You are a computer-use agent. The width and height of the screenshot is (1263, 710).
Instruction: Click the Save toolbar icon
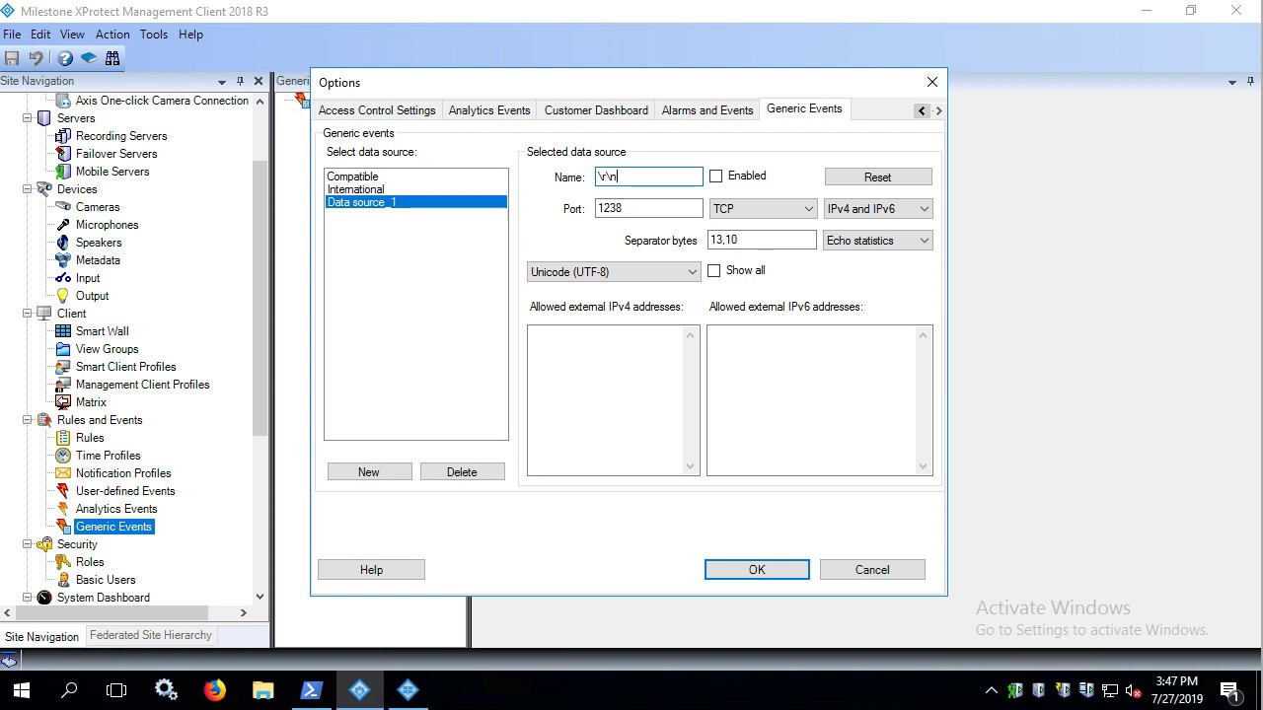tap(12, 58)
